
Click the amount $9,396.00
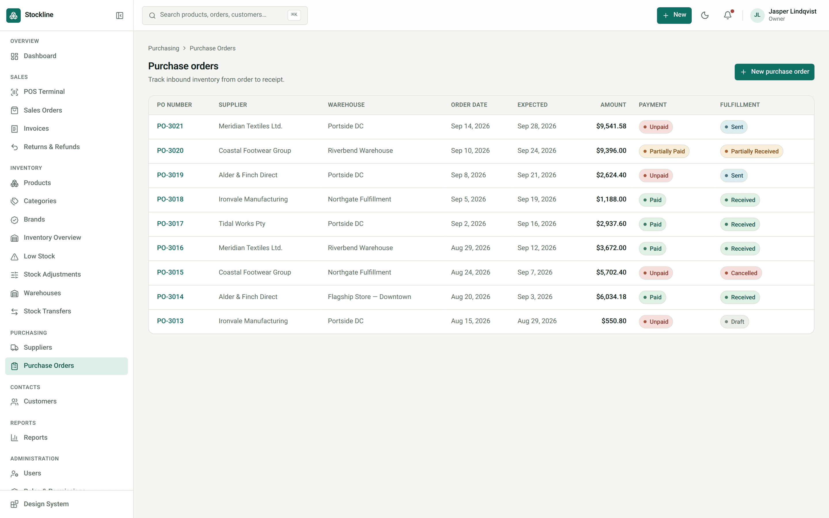611,151
